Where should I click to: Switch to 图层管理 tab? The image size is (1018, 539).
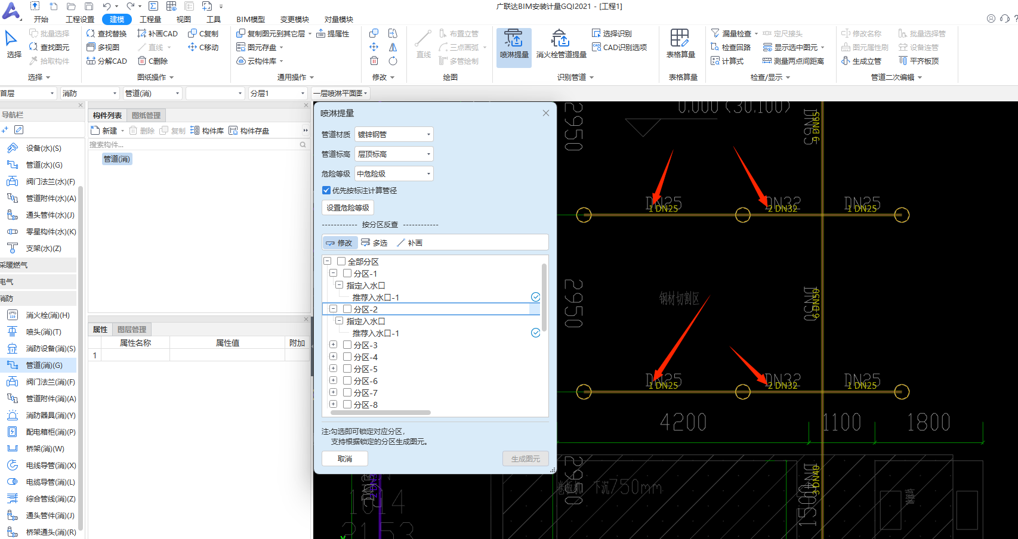(x=132, y=329)
